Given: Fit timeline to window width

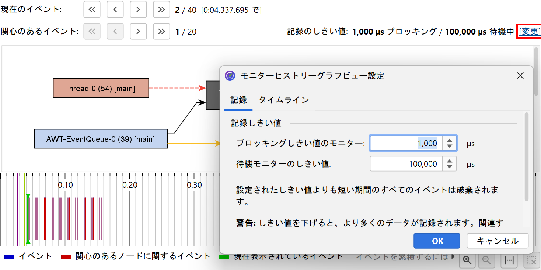Looking at the screenshot, I should 509,260.
